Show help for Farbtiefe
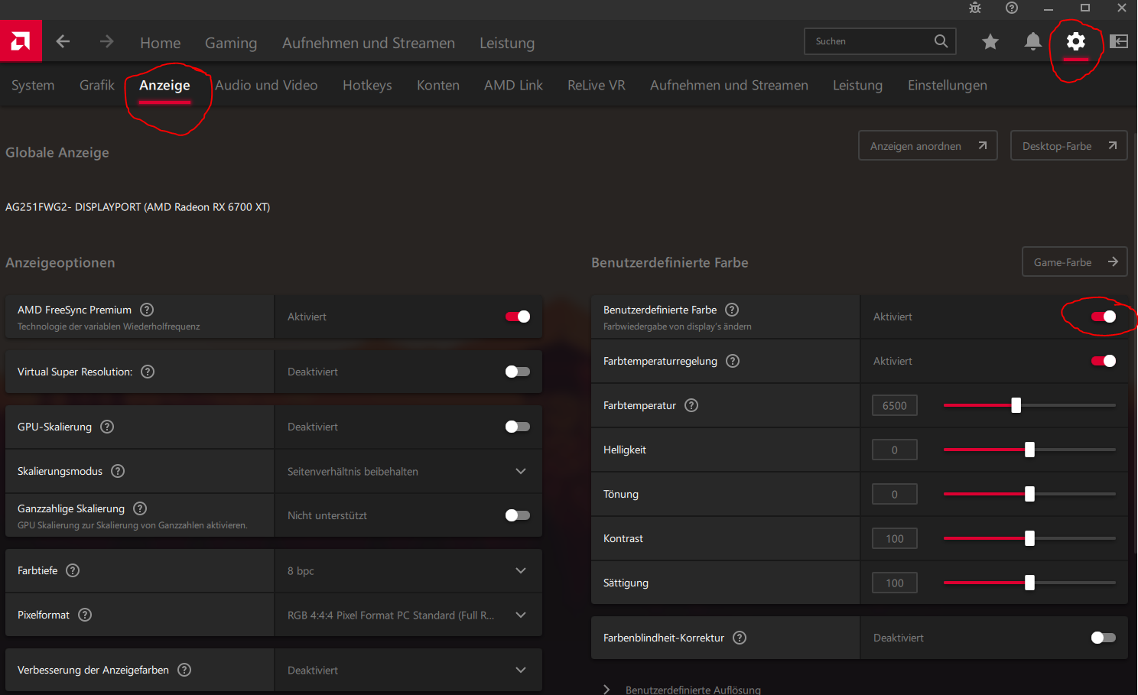Image resolution: width=1138 pixels, height=695 pixels. pos(73,570)
